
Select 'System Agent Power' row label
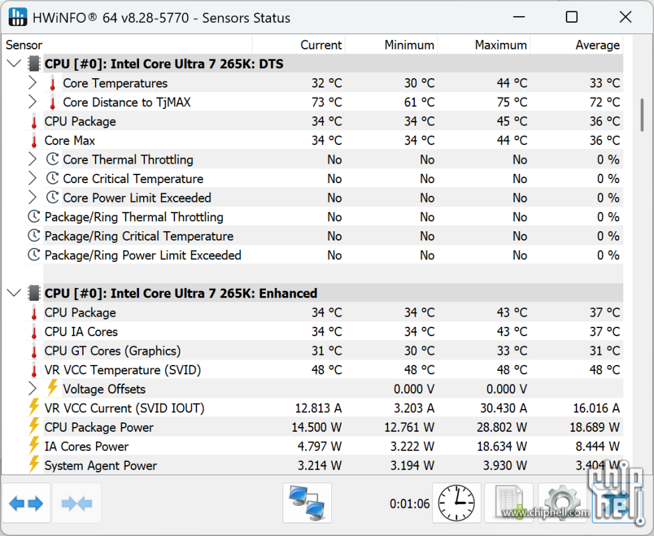point(100,466)
